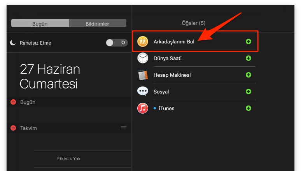This screenshot has height=171, width=301.
Task: Add iTunes widget with green plus
Action: pos(248,108)
